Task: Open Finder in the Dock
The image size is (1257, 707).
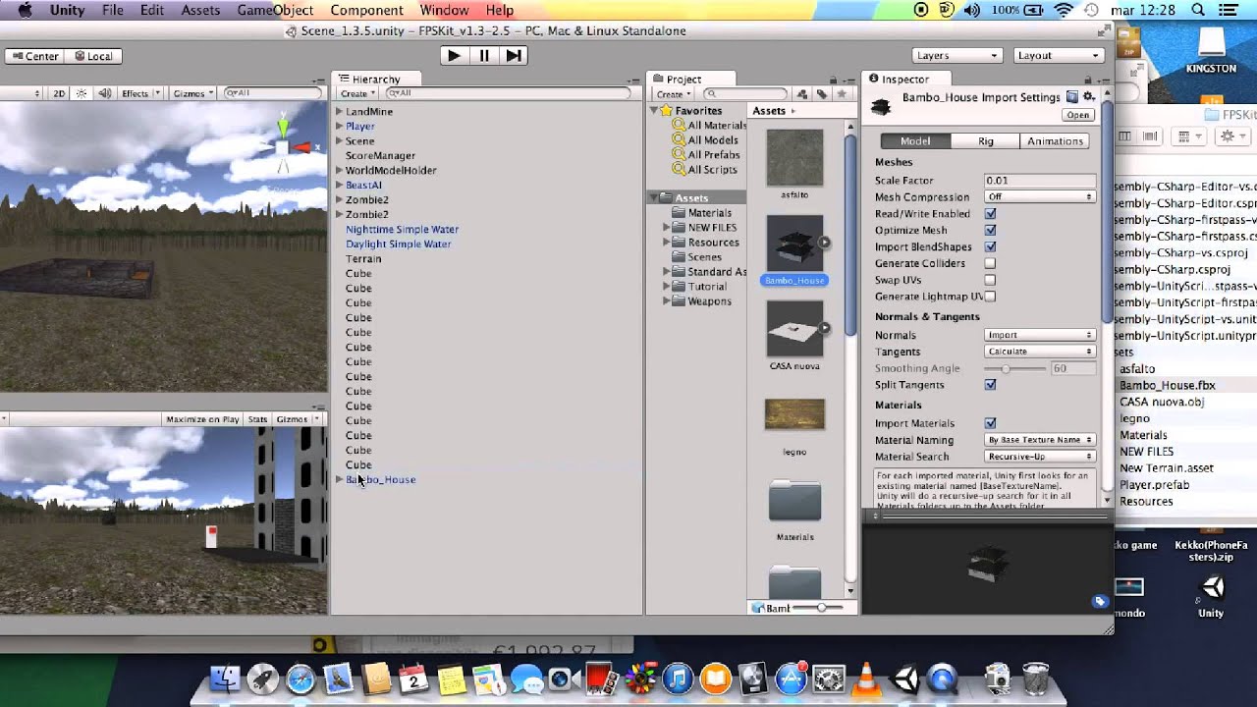Action: 226,679
